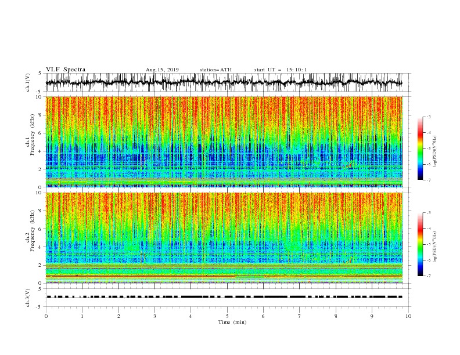Screen dimensions: 460x355
Task: Click the ch.2 spectrogram color bar
Action: (420, 244)
